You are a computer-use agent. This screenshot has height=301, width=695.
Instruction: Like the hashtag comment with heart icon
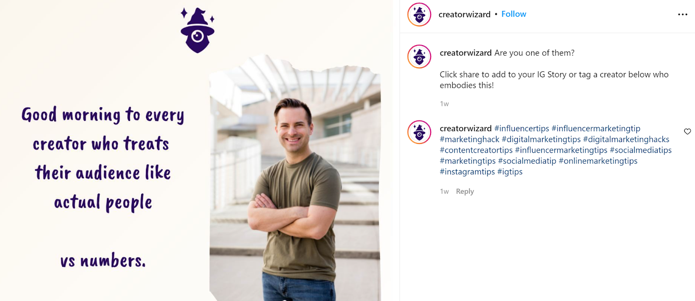(x=687, y=132)
